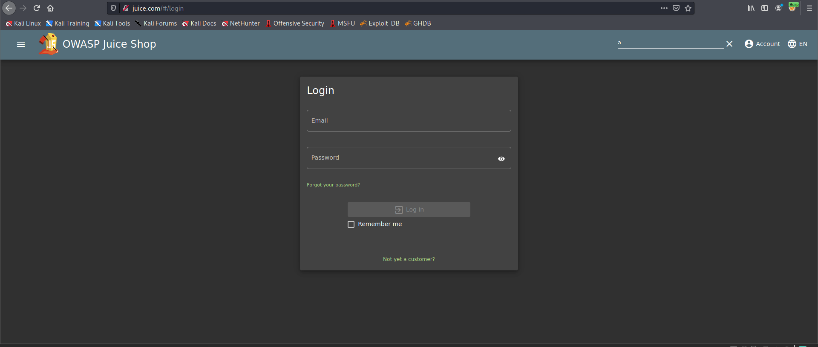Open the page actions three-dot menu
818x347 pixels.
click(664, 8)
